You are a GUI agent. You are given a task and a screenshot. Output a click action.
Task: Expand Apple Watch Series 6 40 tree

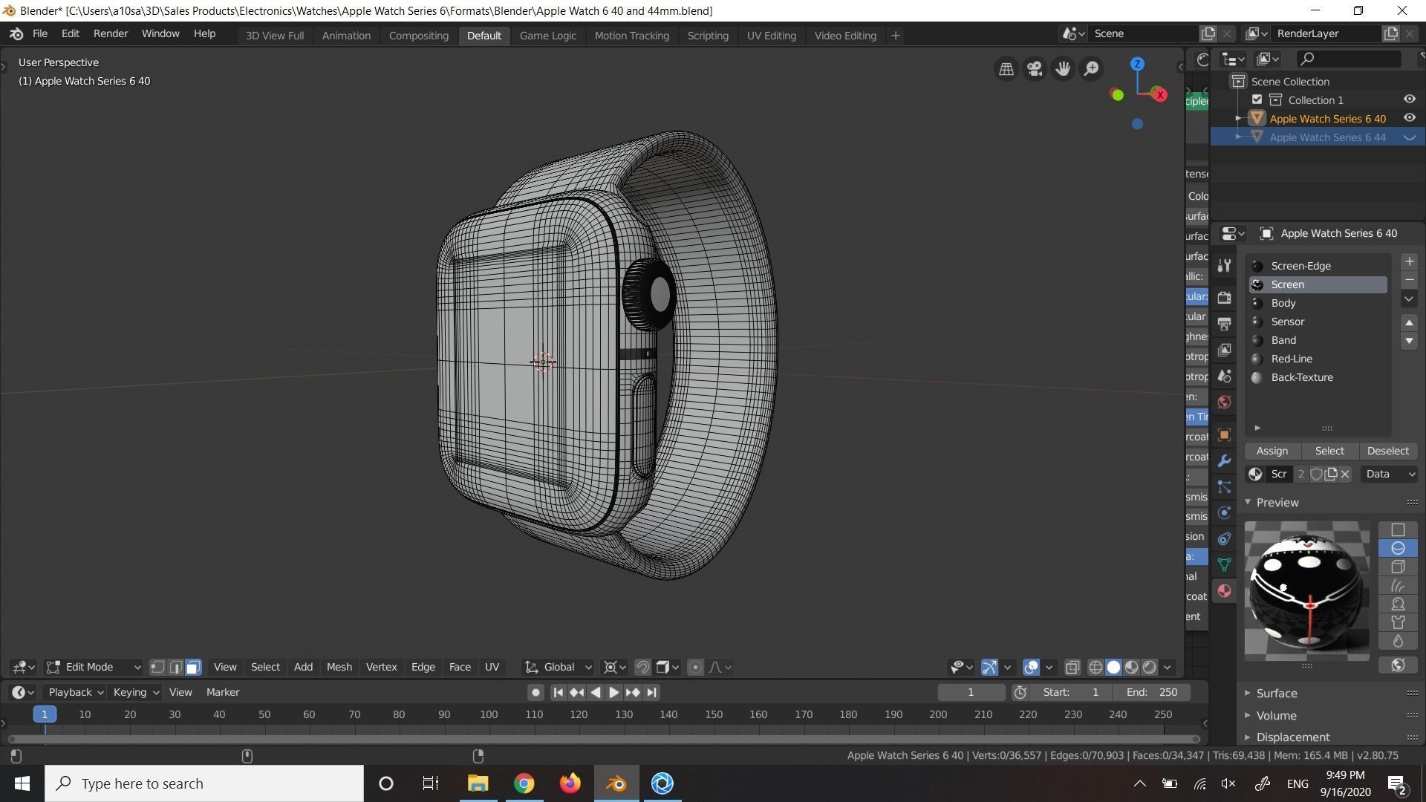[1238, 119]
